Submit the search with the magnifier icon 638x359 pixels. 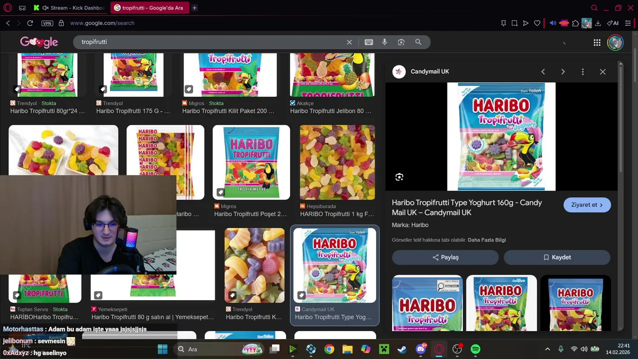pyautogui.click(x=418, y=42)
